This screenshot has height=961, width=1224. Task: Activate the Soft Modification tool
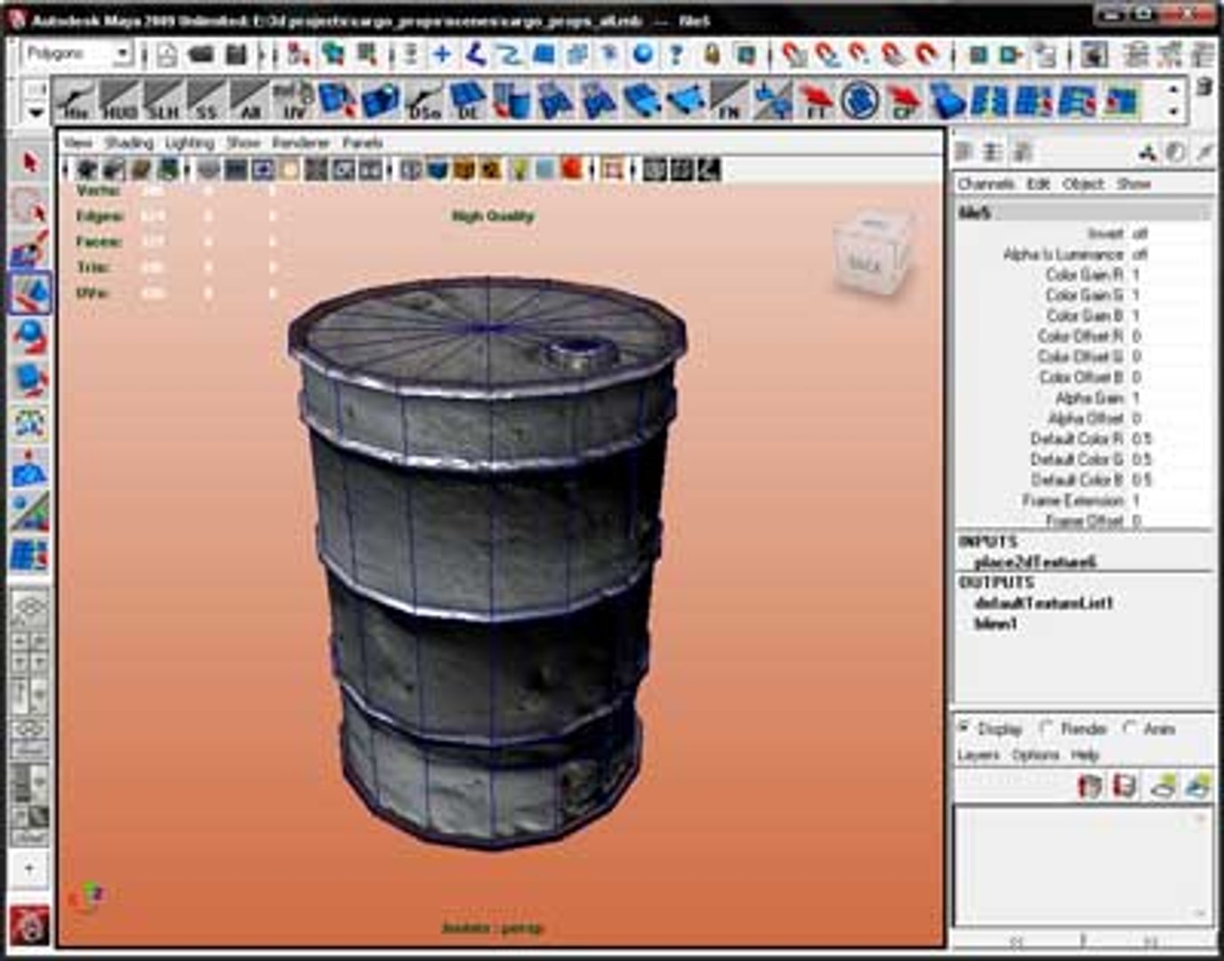pyautogui.click(x=30, y=466)
